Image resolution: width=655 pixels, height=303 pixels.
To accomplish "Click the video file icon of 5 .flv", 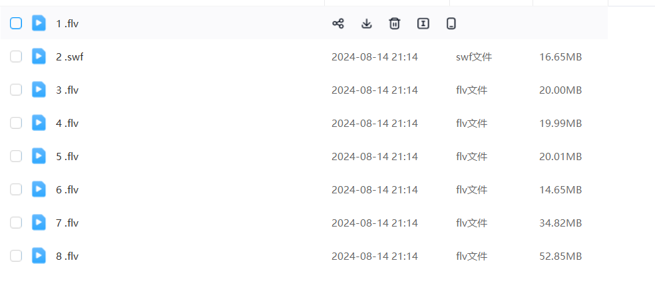I will pos(39,156).
